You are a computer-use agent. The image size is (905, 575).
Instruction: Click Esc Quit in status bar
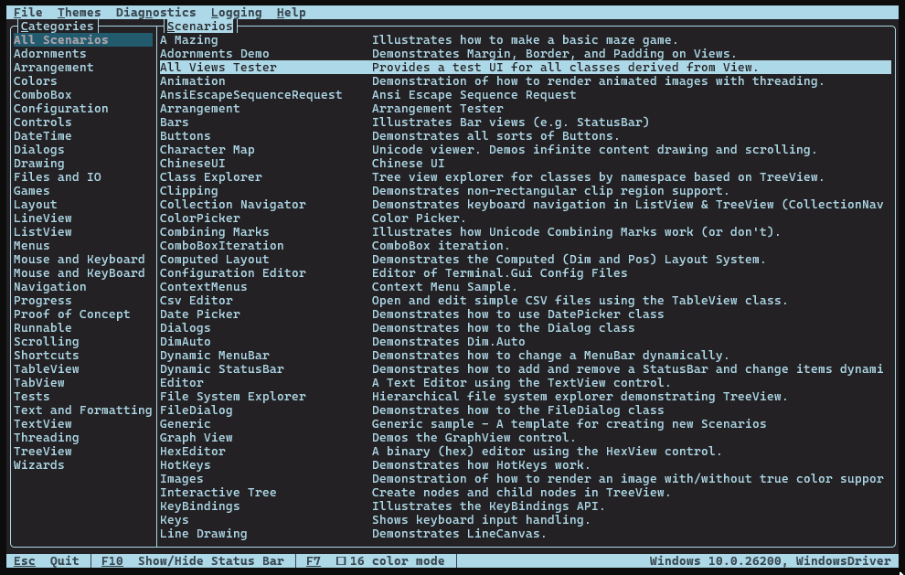(x=46, y=561)
